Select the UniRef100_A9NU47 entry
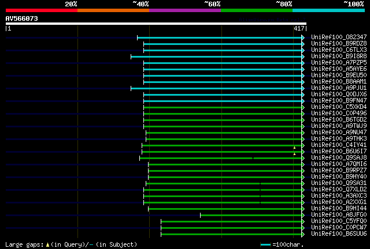This screenshot has width=370, height=249. (339, 132)
